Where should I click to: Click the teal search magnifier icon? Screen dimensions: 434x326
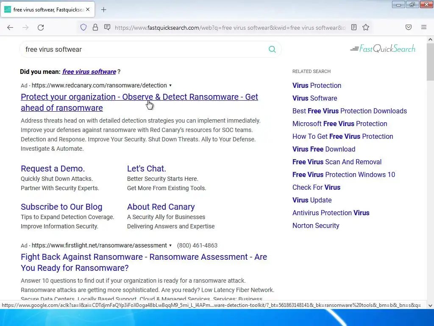click(x=272, y=49)
